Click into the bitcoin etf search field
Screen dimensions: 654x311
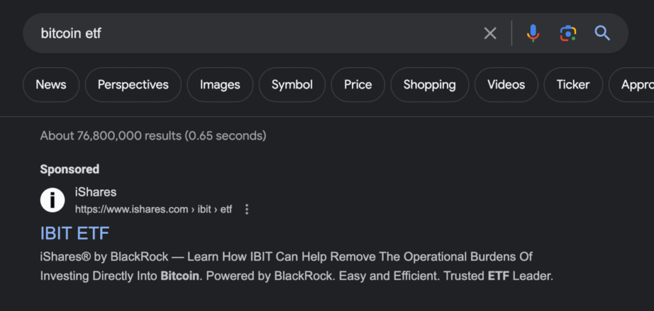tap(255, 34)
